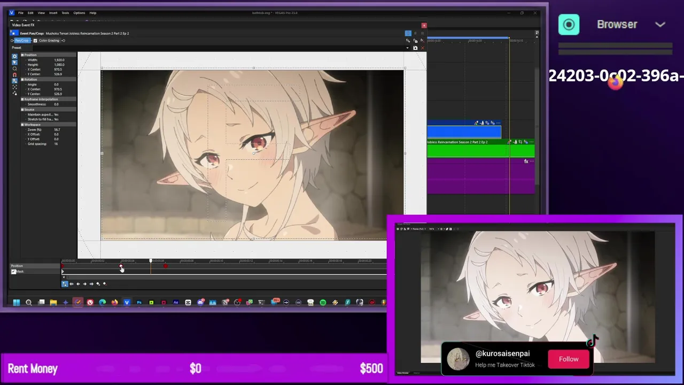Collapse the Position section

tap(22, 55)
